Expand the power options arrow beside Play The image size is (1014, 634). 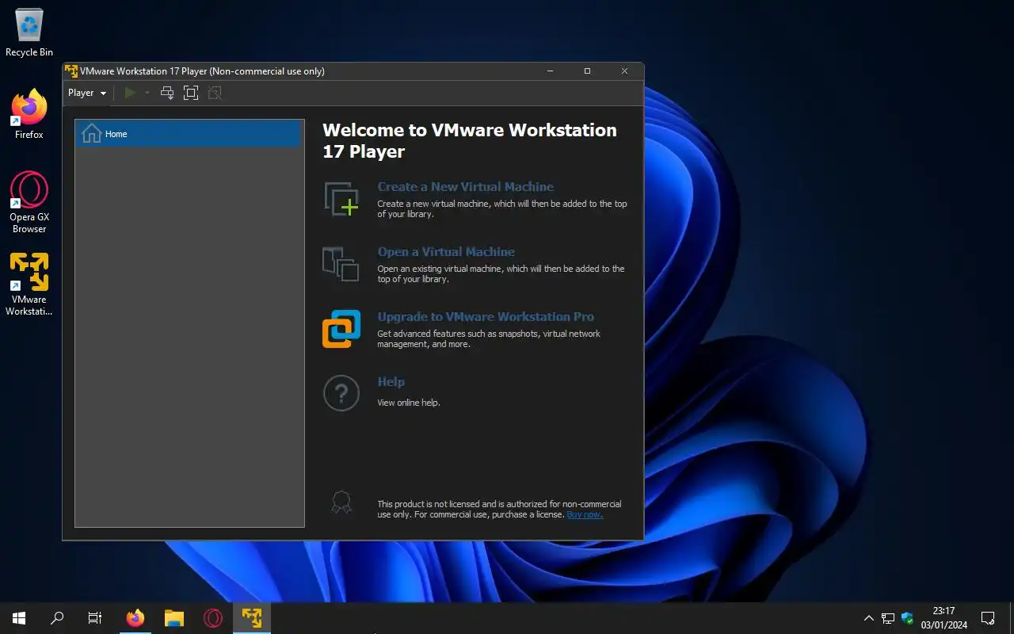click(147, 93)
